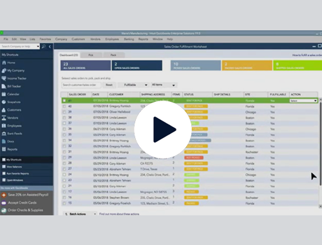Viewport: 322px width, 245px height.
Task: Open 'How to fulfill a sales order' link
Action: coord(307,55)
